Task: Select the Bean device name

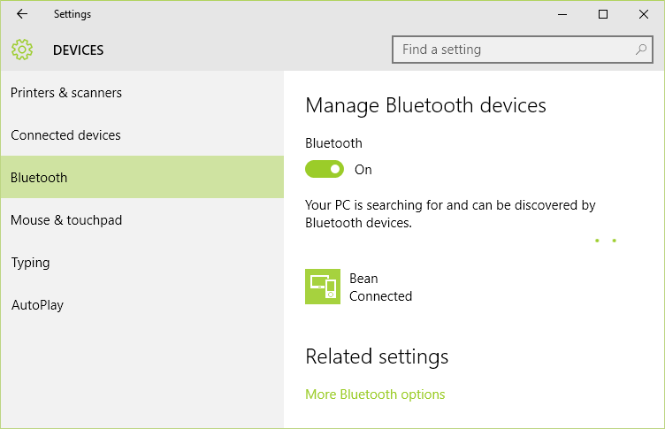Action: coord(363,279)
